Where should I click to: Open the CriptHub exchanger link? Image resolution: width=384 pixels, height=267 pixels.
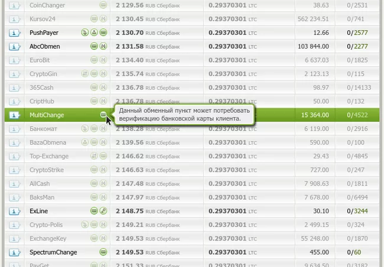[41, 102]
